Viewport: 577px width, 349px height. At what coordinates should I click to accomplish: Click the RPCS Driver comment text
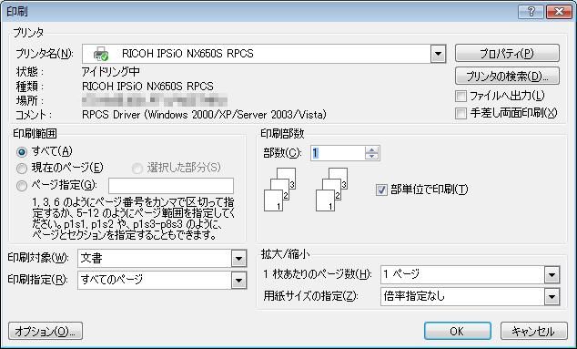204,115
